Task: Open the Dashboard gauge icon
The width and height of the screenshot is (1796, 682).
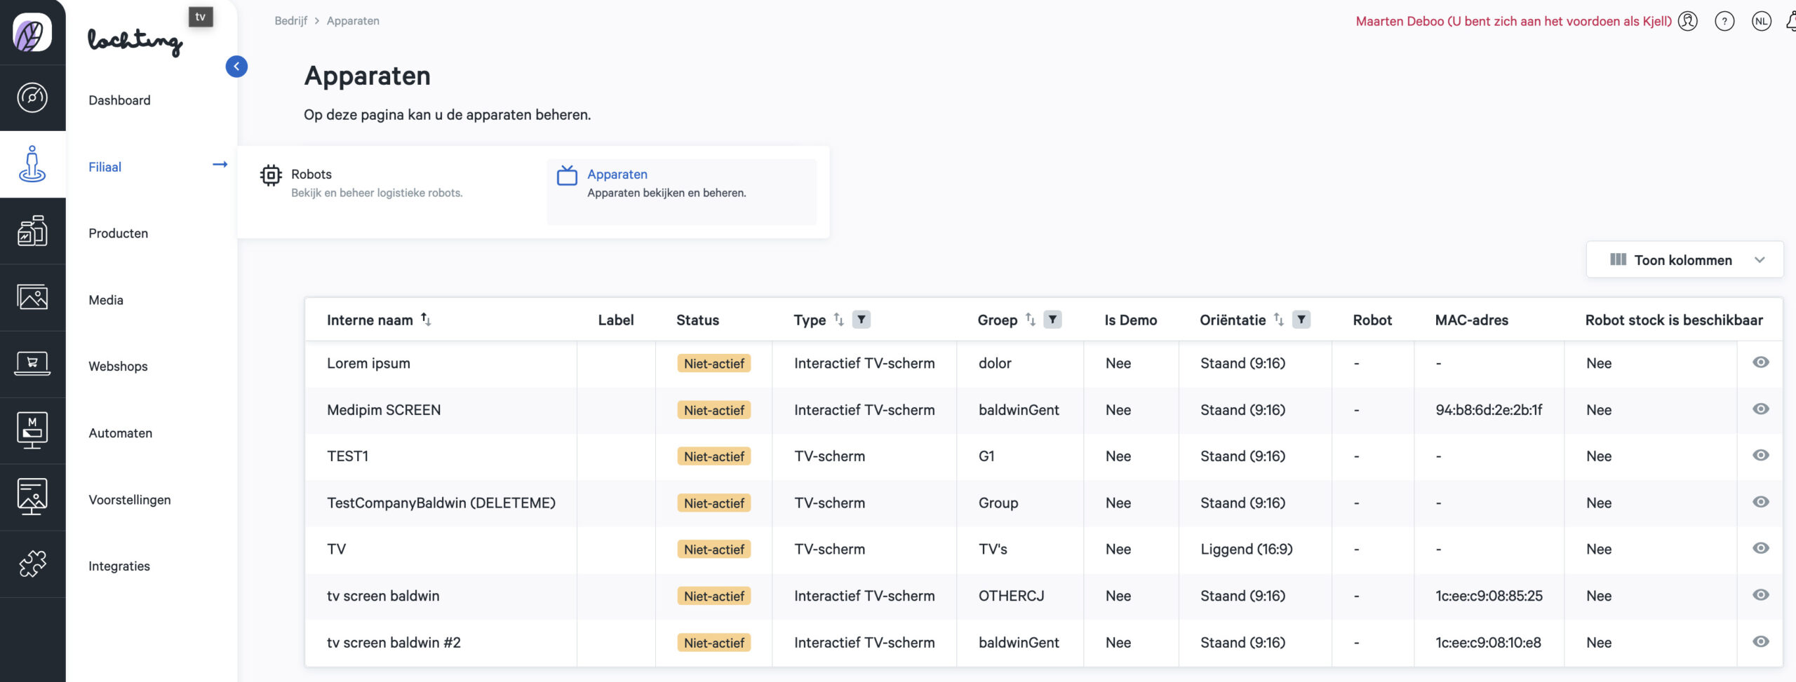Action: click(x=32, y=97)
